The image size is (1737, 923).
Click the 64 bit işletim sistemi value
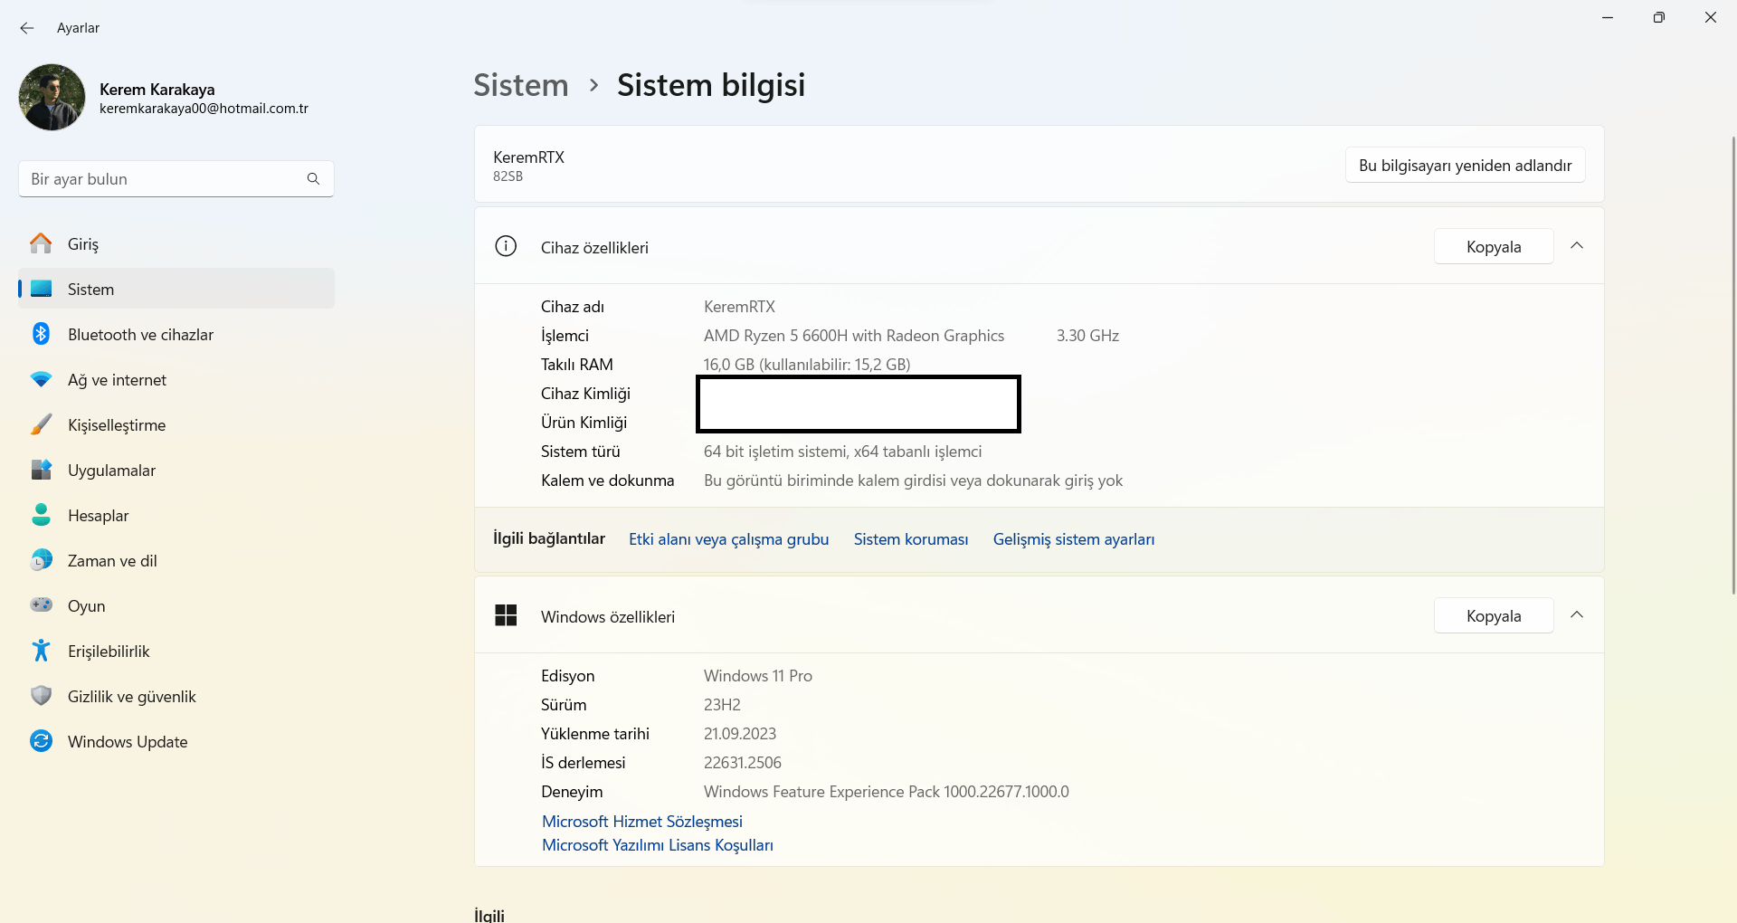click(x=842, y=452)
